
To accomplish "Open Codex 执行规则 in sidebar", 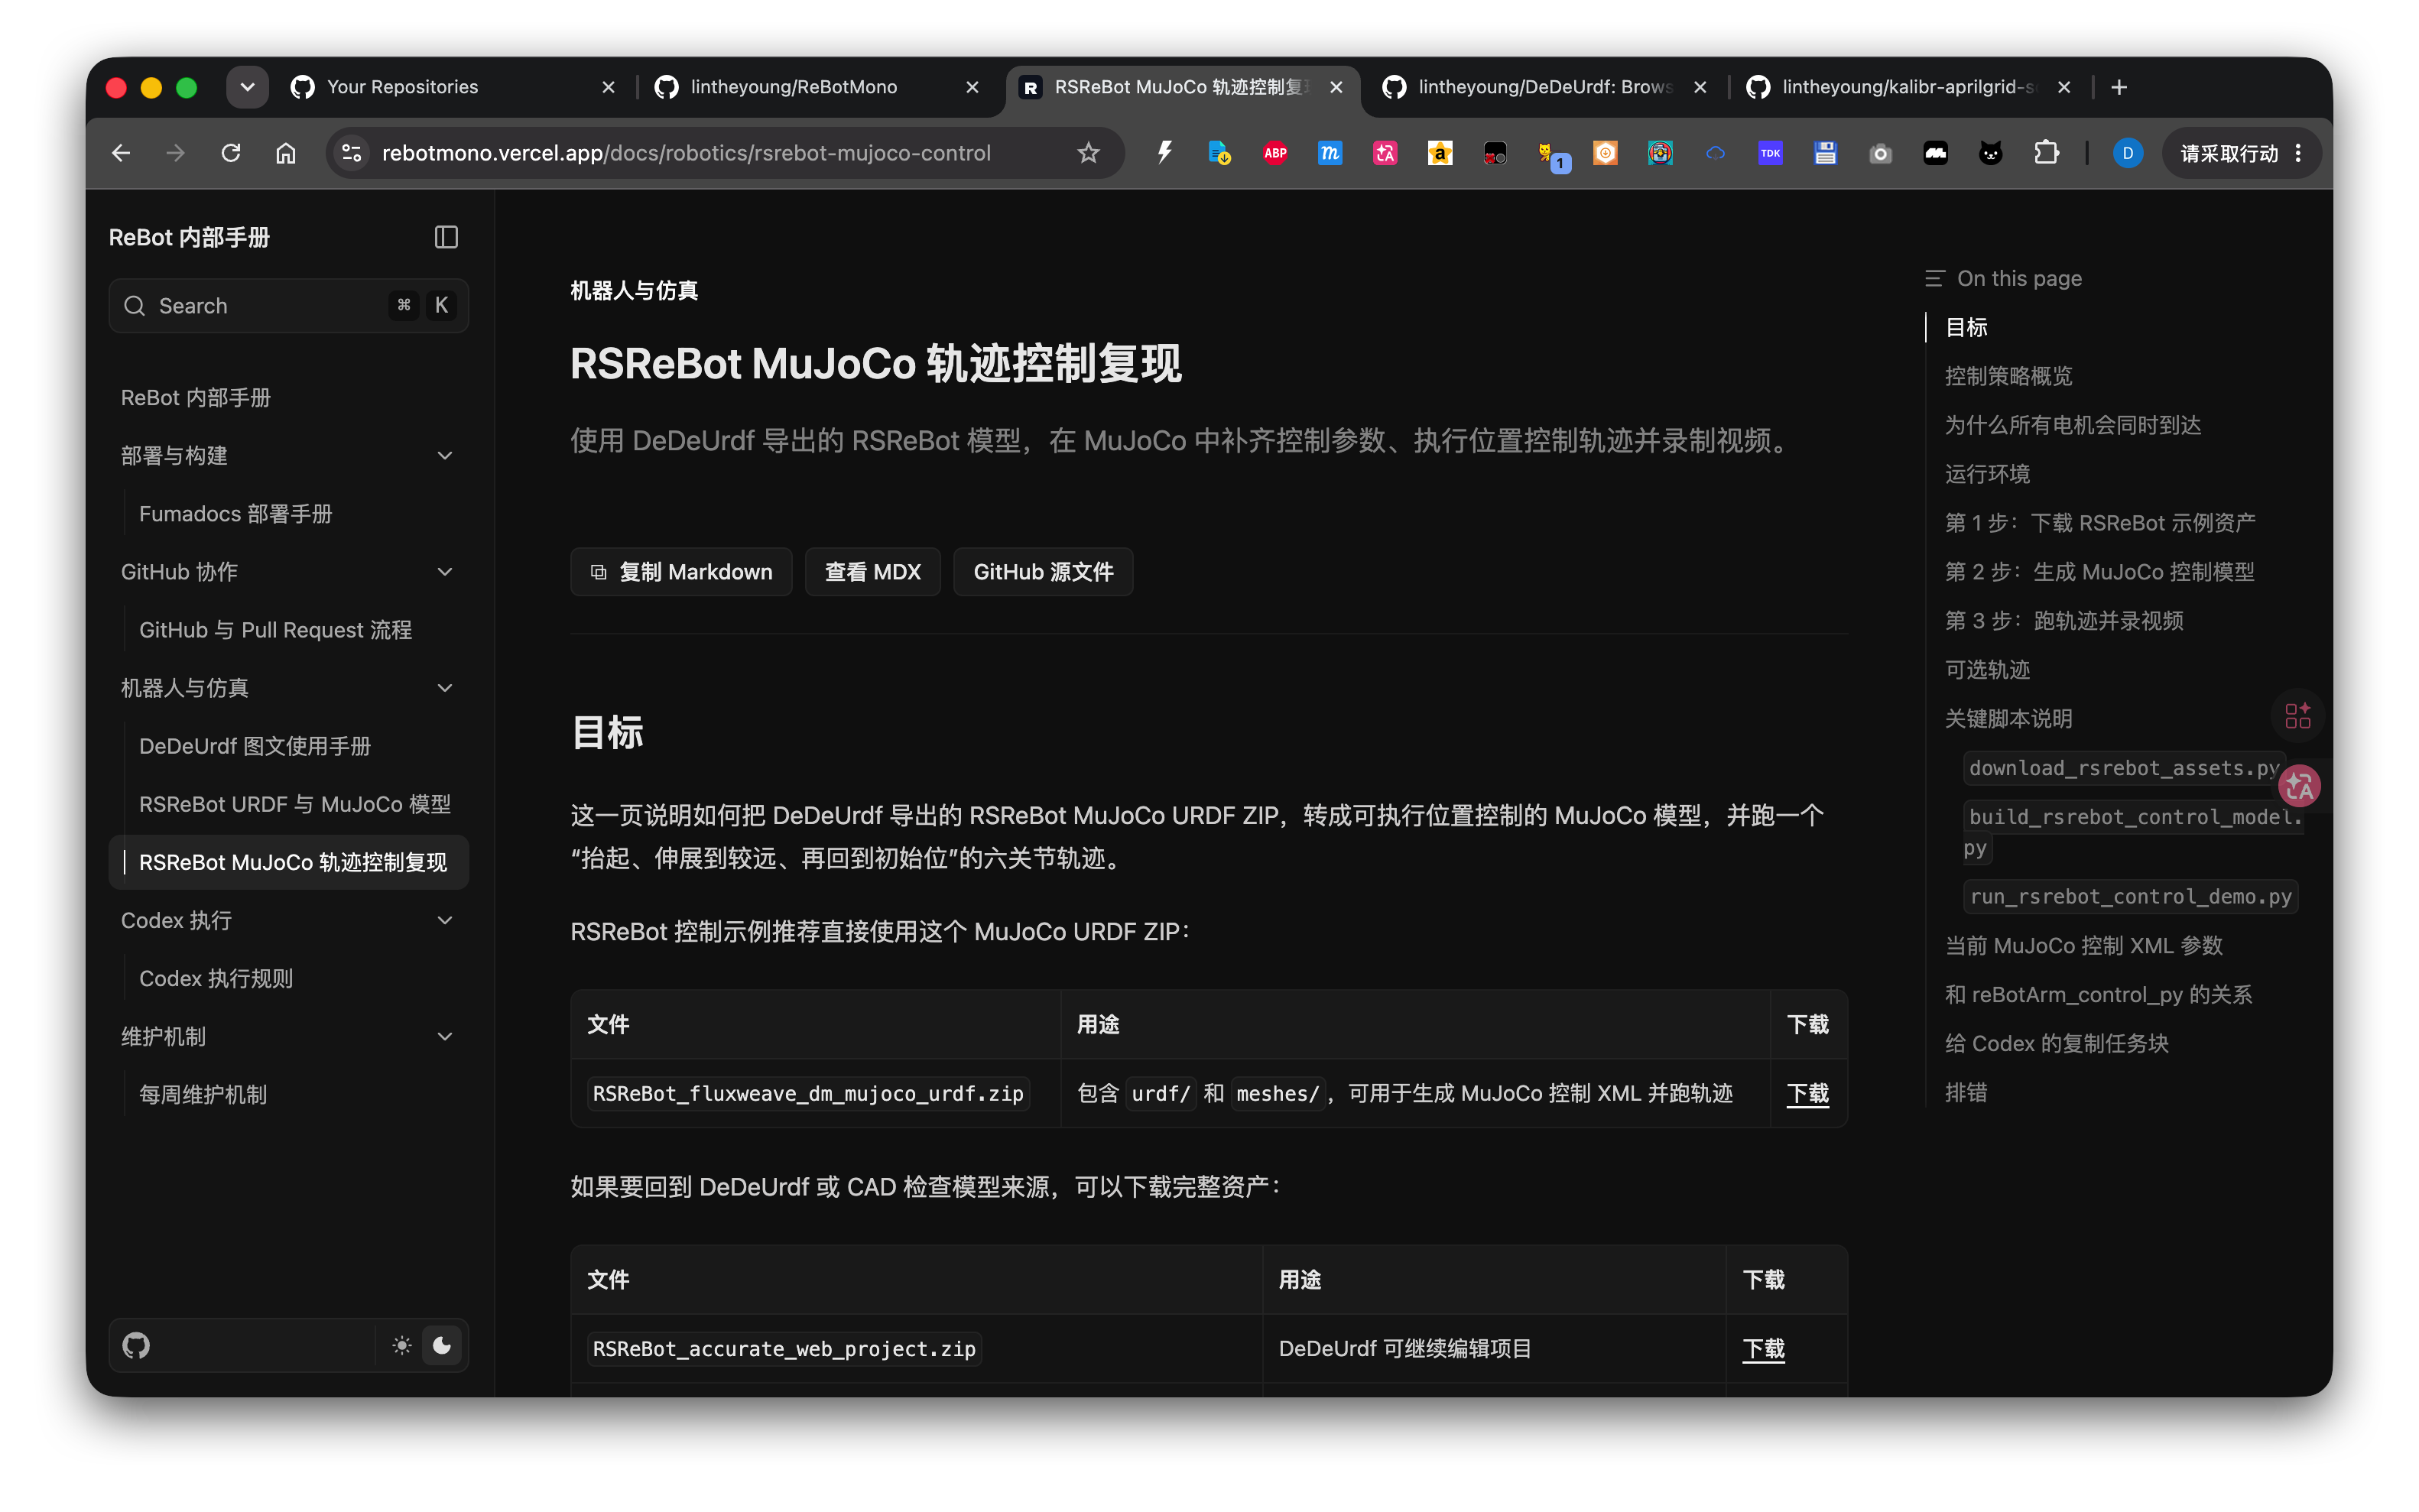I will pyautogui.click(x=216, y=978).
